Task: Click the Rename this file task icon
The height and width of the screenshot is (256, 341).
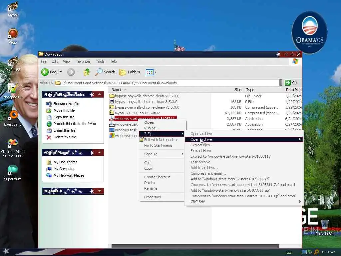Action: click(x=49, y=104)
